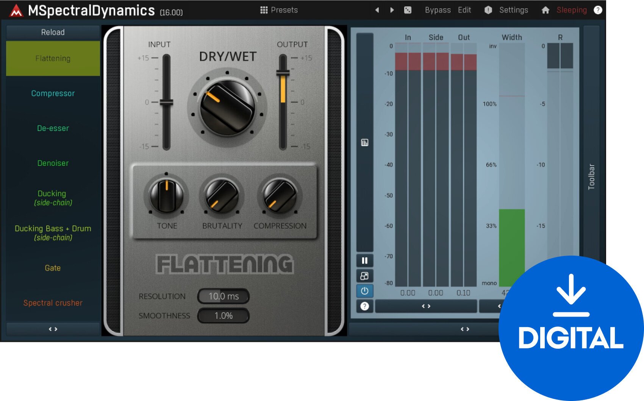Click the meter popup window icon
This screenshot has height=401, width=644.
[x=364, y=276]
